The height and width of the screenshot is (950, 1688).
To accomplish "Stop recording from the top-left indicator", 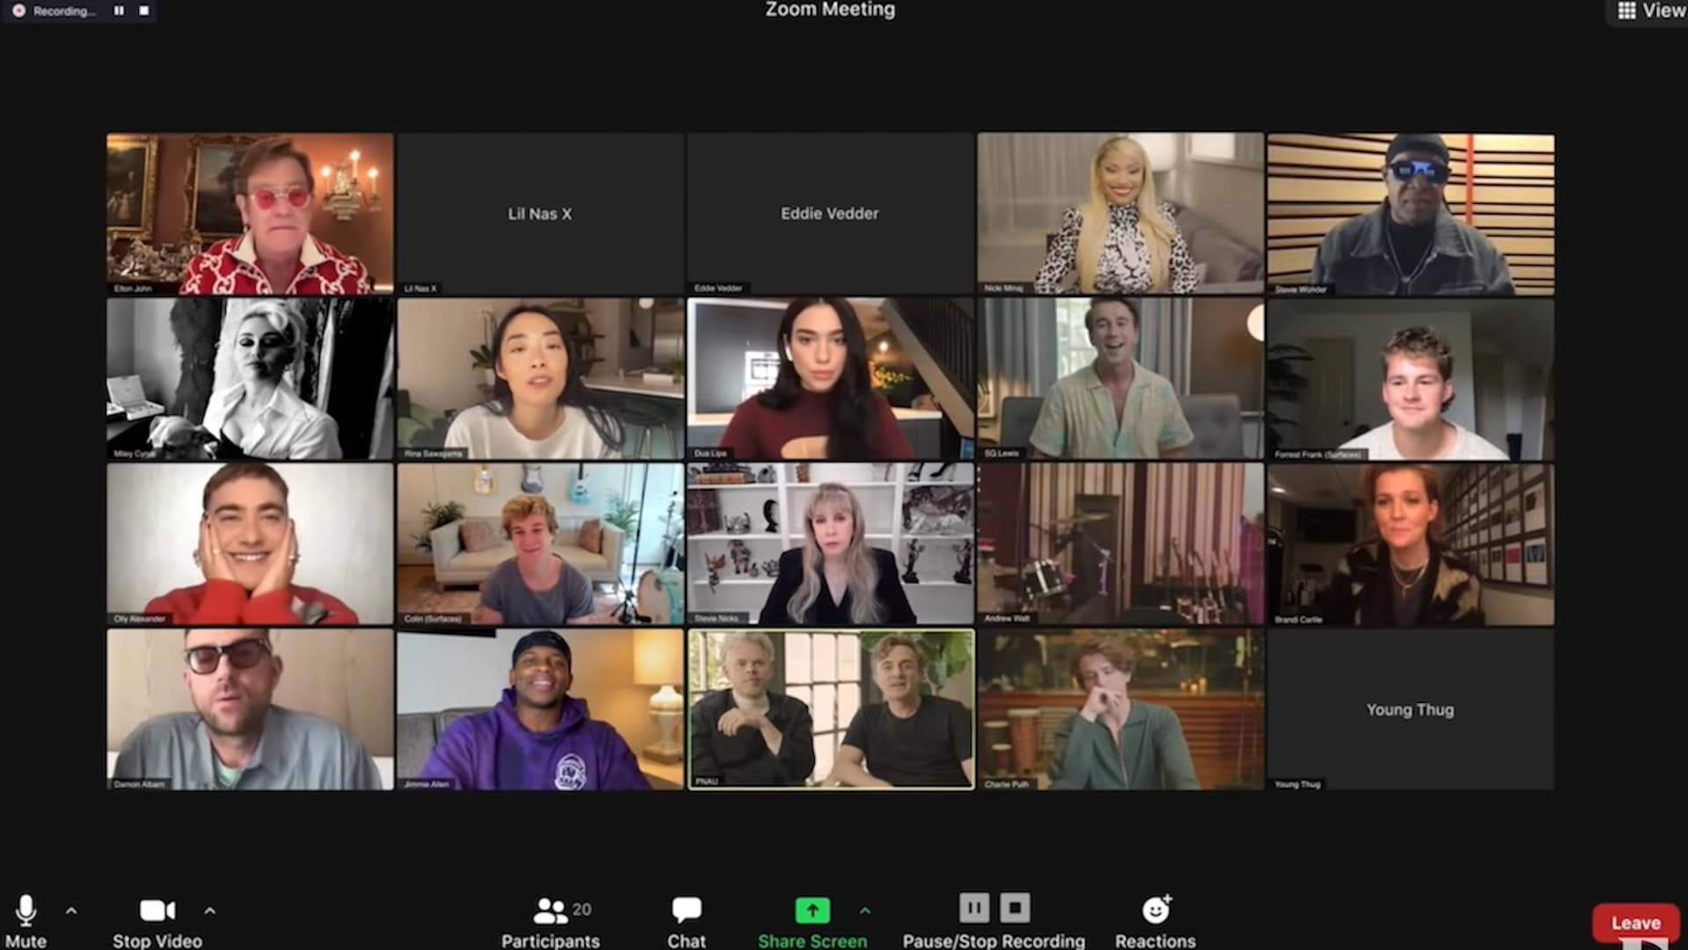I will [144, 11].
